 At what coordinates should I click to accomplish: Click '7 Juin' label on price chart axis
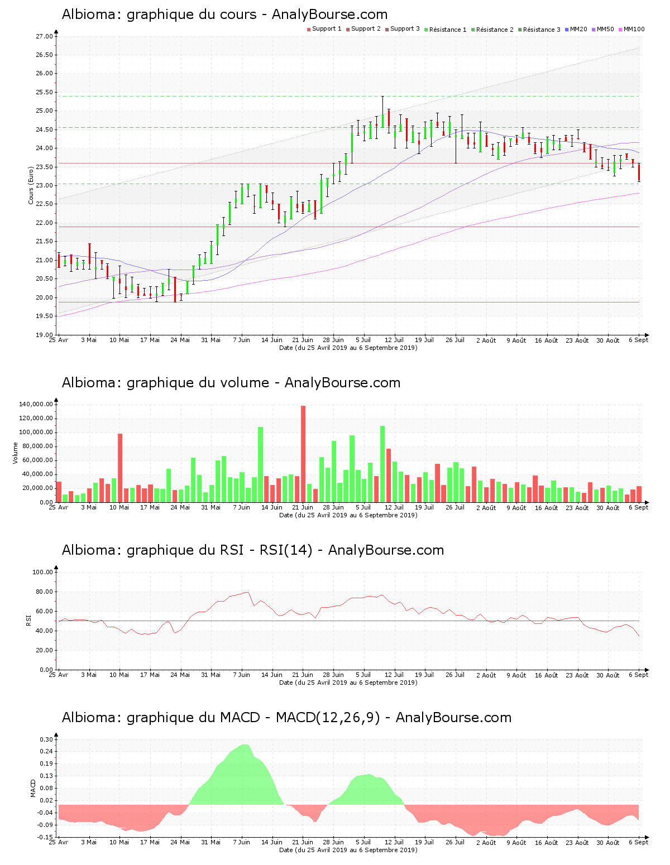(242, 340)
